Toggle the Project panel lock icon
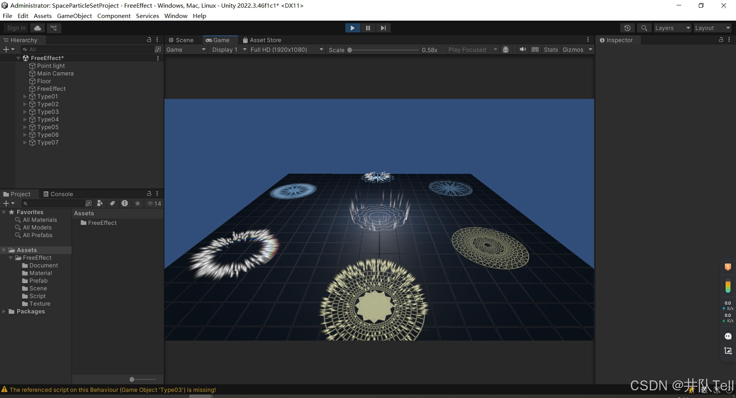Image resolution: width=736 pixels, height=398 pixels. pyautogui.click(x=149, y=193)
